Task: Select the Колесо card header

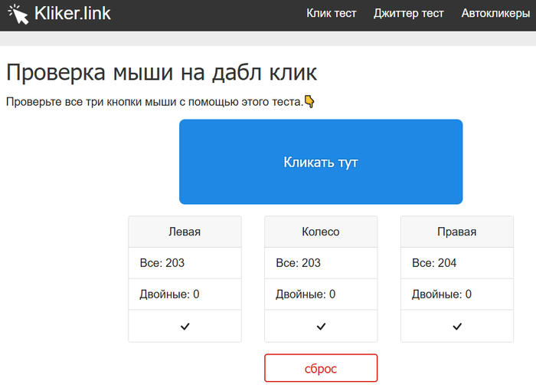Action: (321, 232)
